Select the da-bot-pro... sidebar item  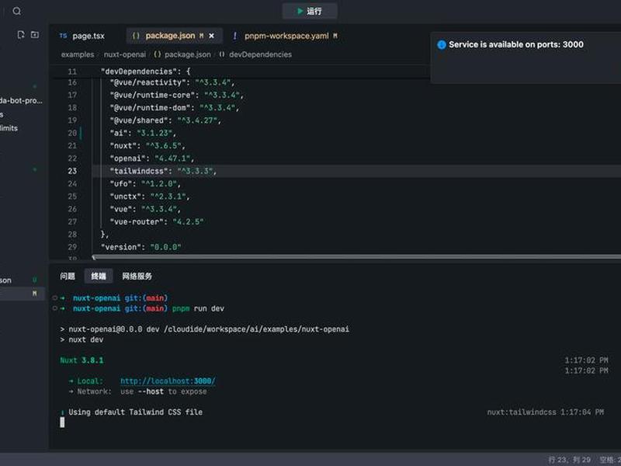click(22, 101)
